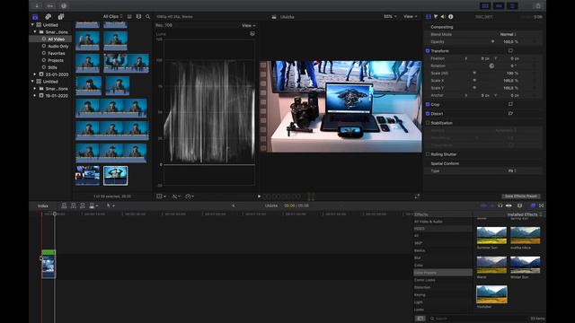Expand the 23-01-2020 event triangle
This screenshot has width=575, height=323.
coord(35,74)
